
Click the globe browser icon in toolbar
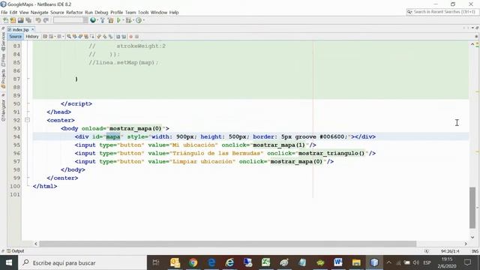pyautogui.click(x=93, y=20)
